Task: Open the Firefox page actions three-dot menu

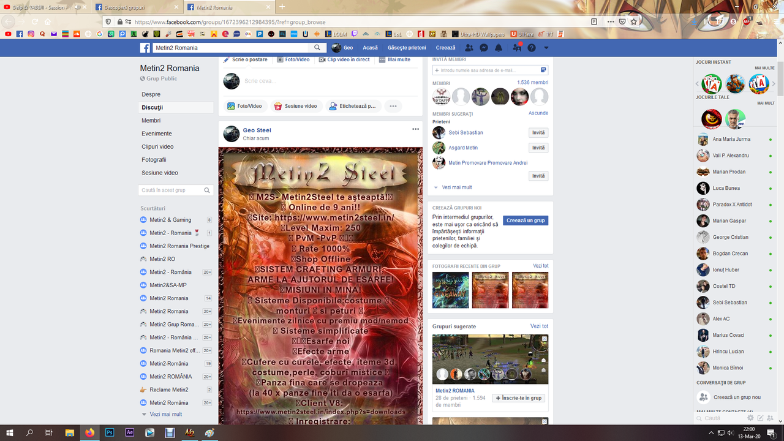Action: coord(611,21)
